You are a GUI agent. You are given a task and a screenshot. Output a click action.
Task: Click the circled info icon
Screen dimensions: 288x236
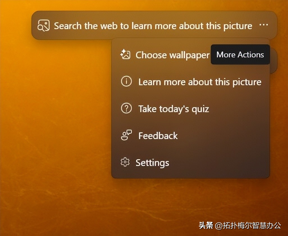pyautogui.click(x=126, y=82)
